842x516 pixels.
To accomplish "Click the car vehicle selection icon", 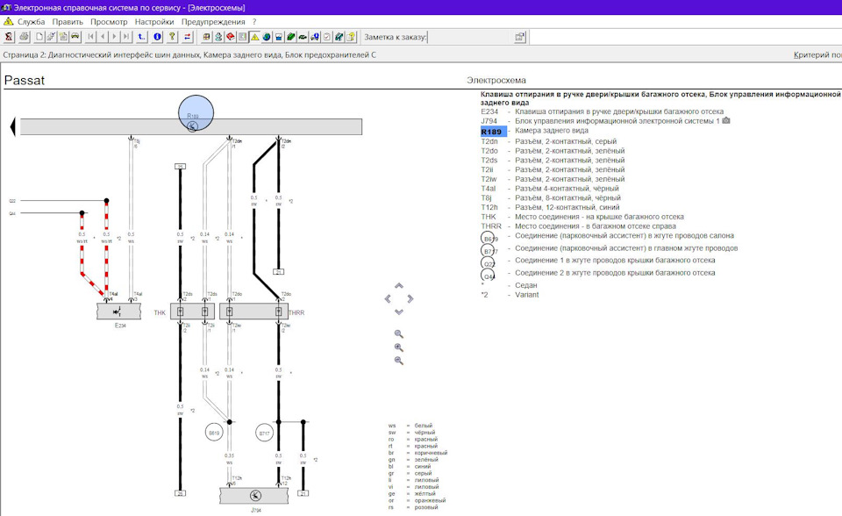I will tap(75, 37).
